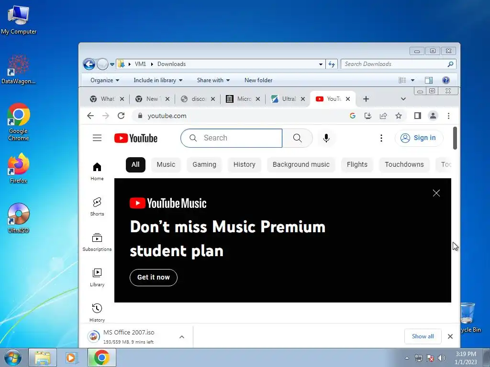Toggle Chrome side panel
The image size is (490, 367).
click(417, 116)
